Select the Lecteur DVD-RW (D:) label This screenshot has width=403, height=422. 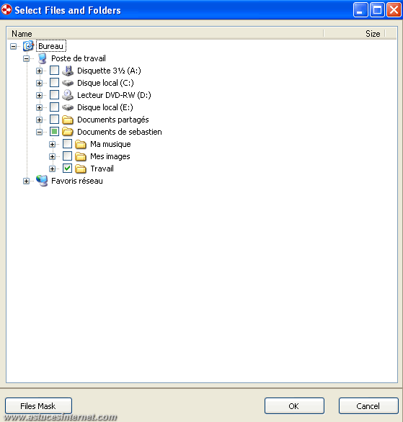(114, 95)
